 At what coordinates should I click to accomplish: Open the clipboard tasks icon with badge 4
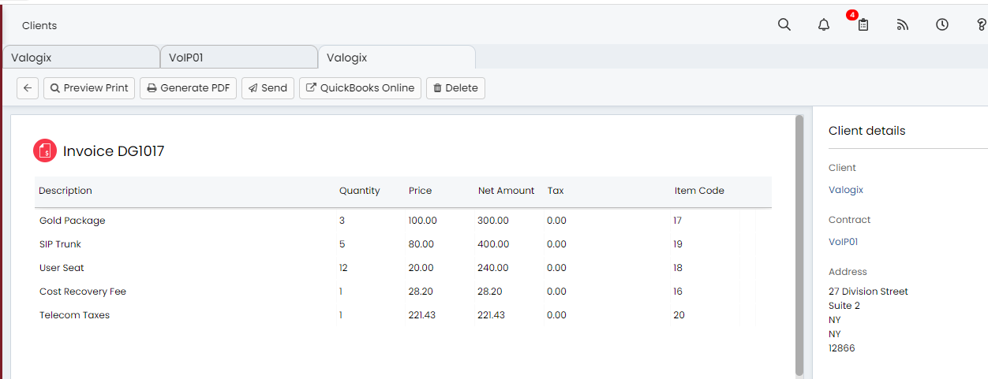(863, 24)
